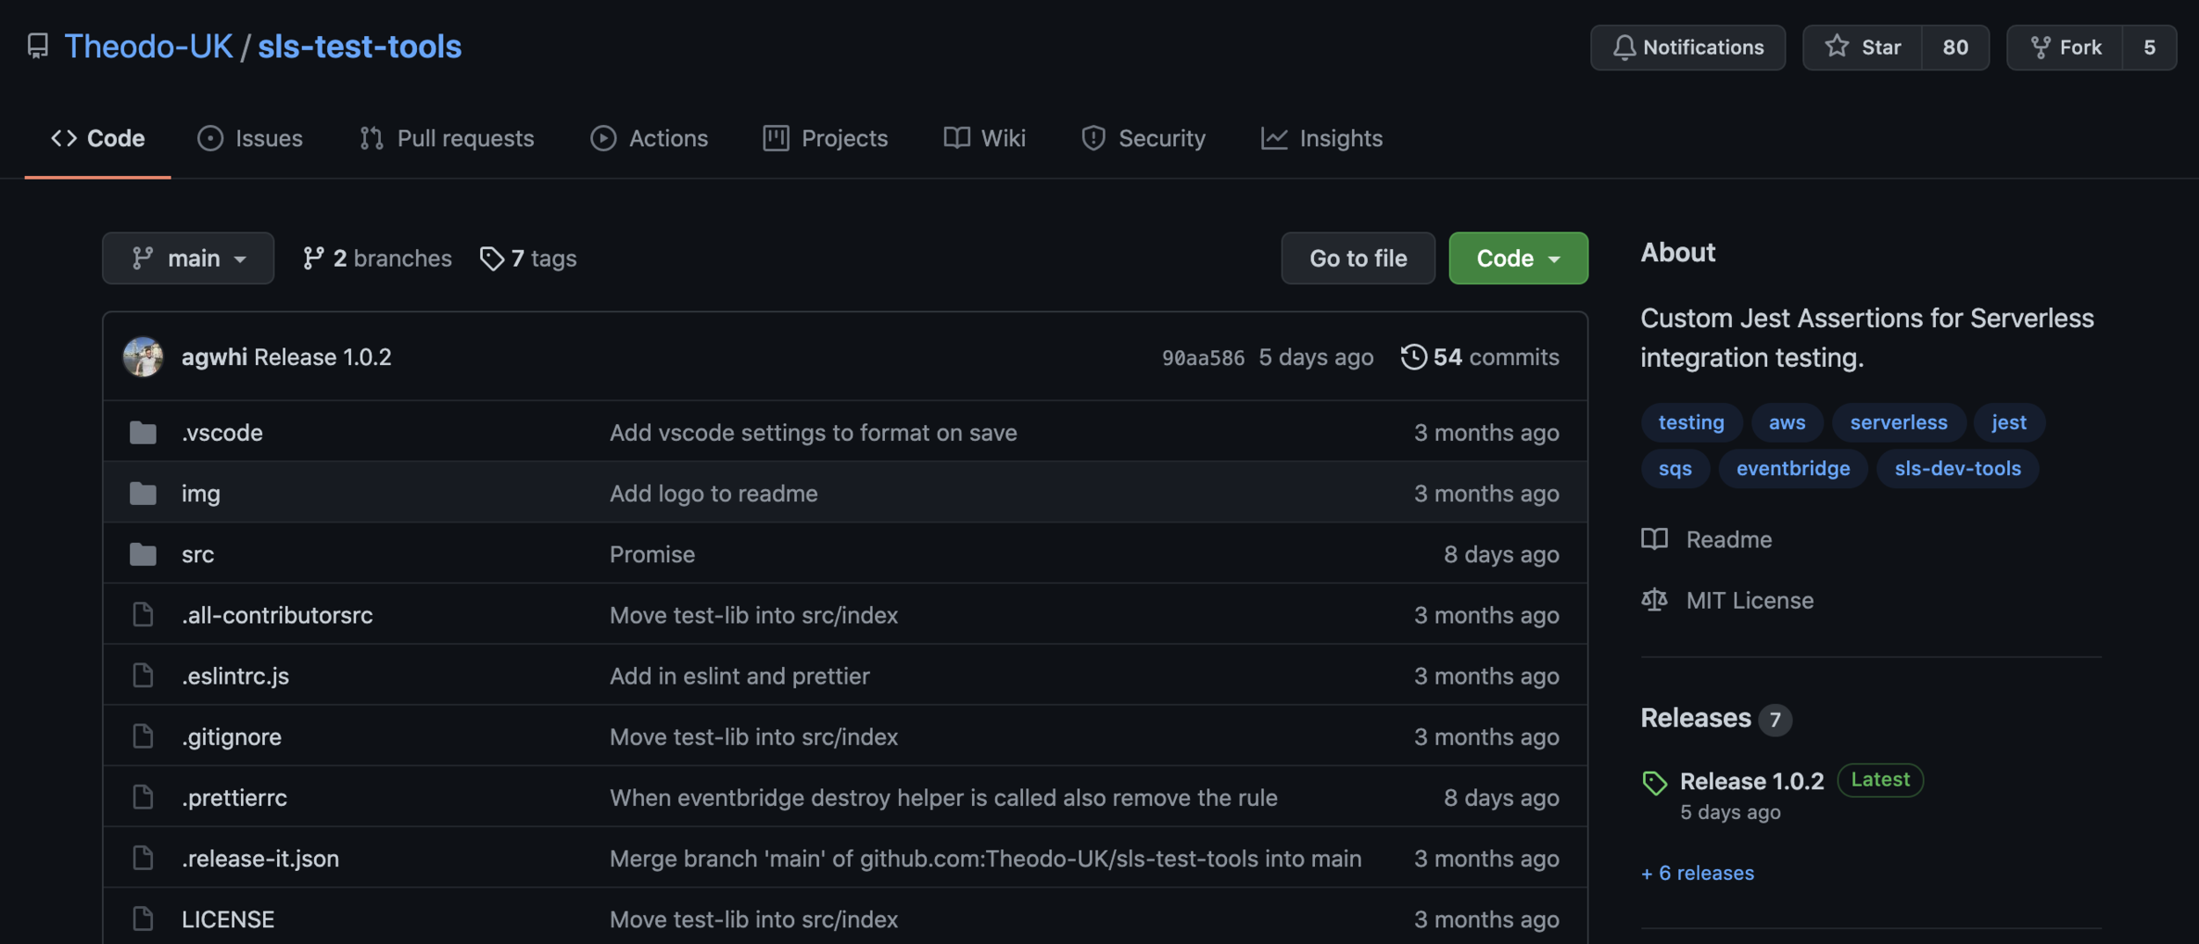Open Release 1.0.2 in sidebar

coord(1751,780)
